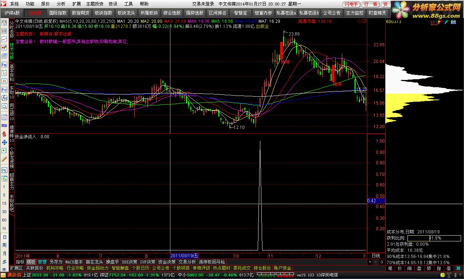Click the minus zoom-out button

pyautogui.click(x=376, y=262)
